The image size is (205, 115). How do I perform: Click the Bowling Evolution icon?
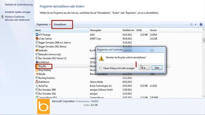(x=37, y=78)
